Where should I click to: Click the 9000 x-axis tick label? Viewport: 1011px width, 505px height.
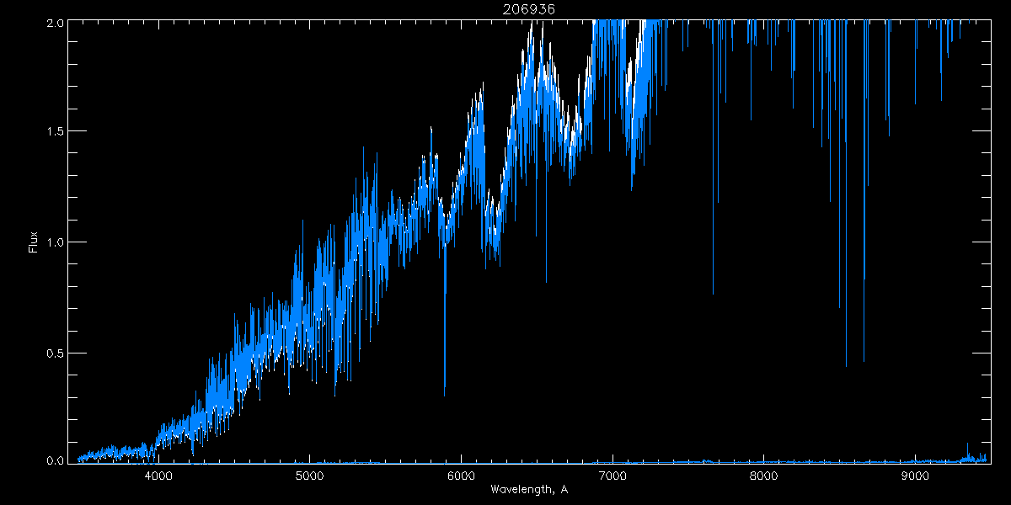coord(915,476)
